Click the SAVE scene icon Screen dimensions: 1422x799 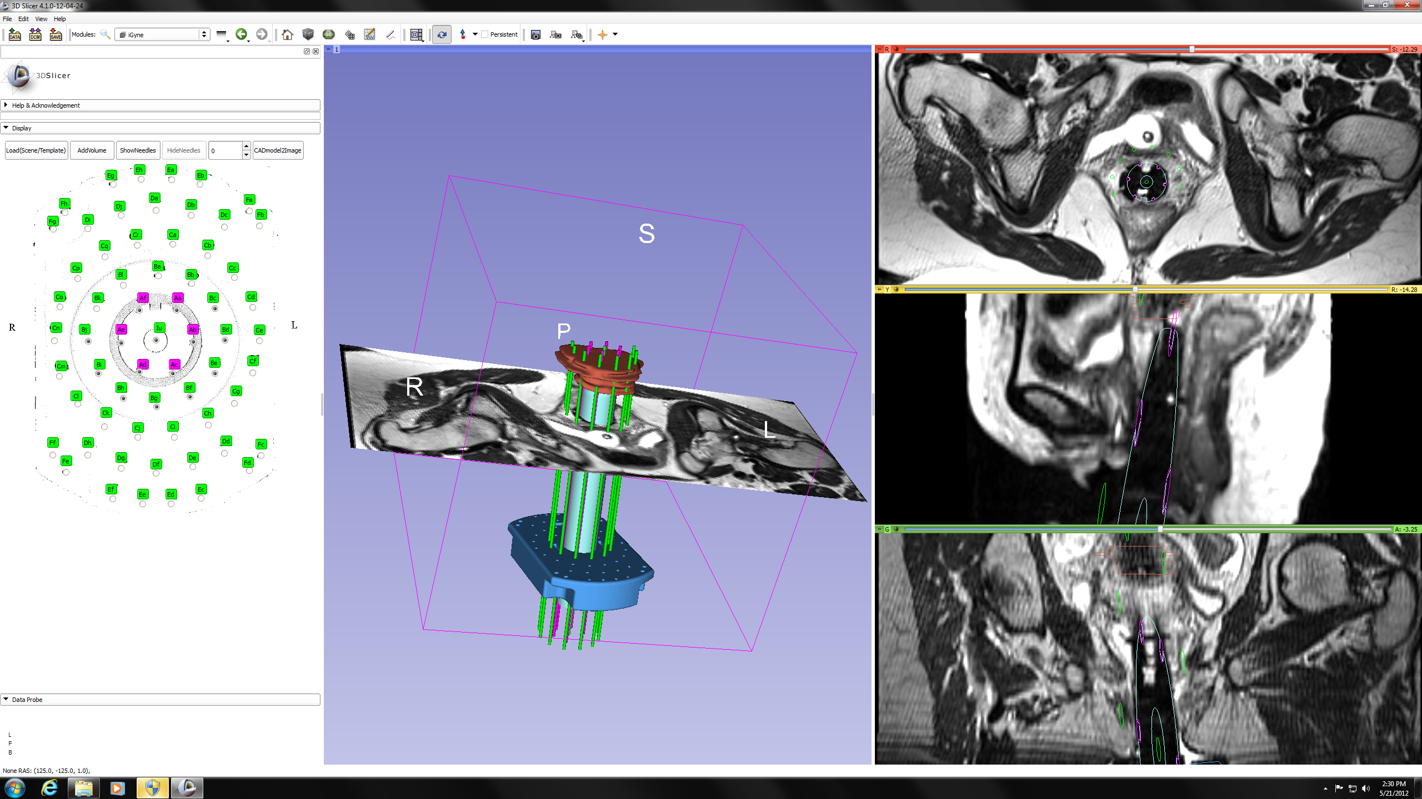[56, 34]
